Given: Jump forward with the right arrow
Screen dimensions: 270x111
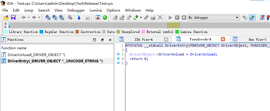Looking at the screenshot, I should click(x=34, y=18).
